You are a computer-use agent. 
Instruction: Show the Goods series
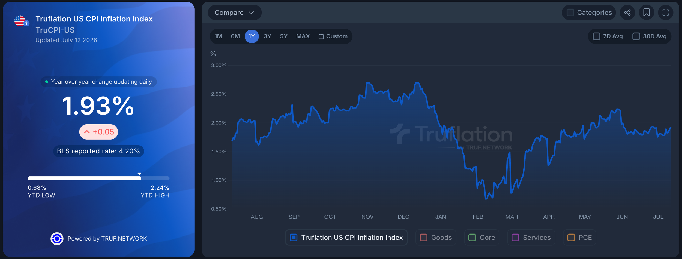coord(436,238)
